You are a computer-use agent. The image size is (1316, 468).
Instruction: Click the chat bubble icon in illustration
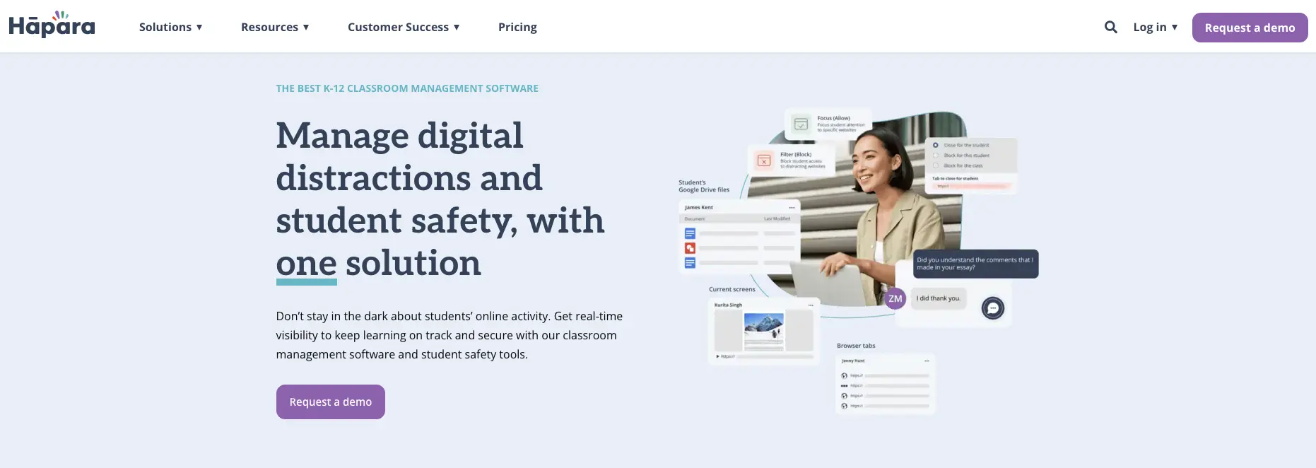[x=992, y=308]
